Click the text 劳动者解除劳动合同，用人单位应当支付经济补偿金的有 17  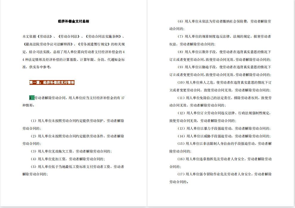(79, 98)
